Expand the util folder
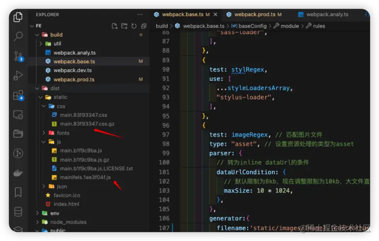 point(40,43)
